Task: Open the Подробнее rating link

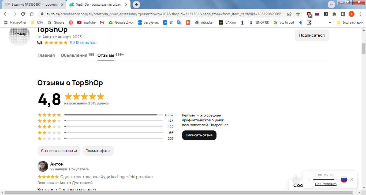Action: coord(219,125)
